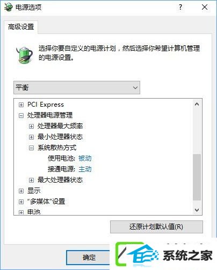Open the 平衡 power plan dropdown

click(x=77, y=87)
